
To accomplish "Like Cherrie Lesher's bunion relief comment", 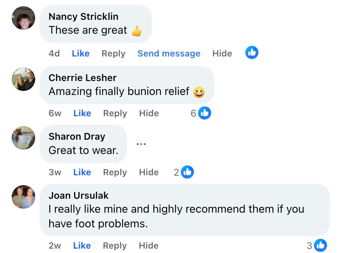I will (82, 113).
